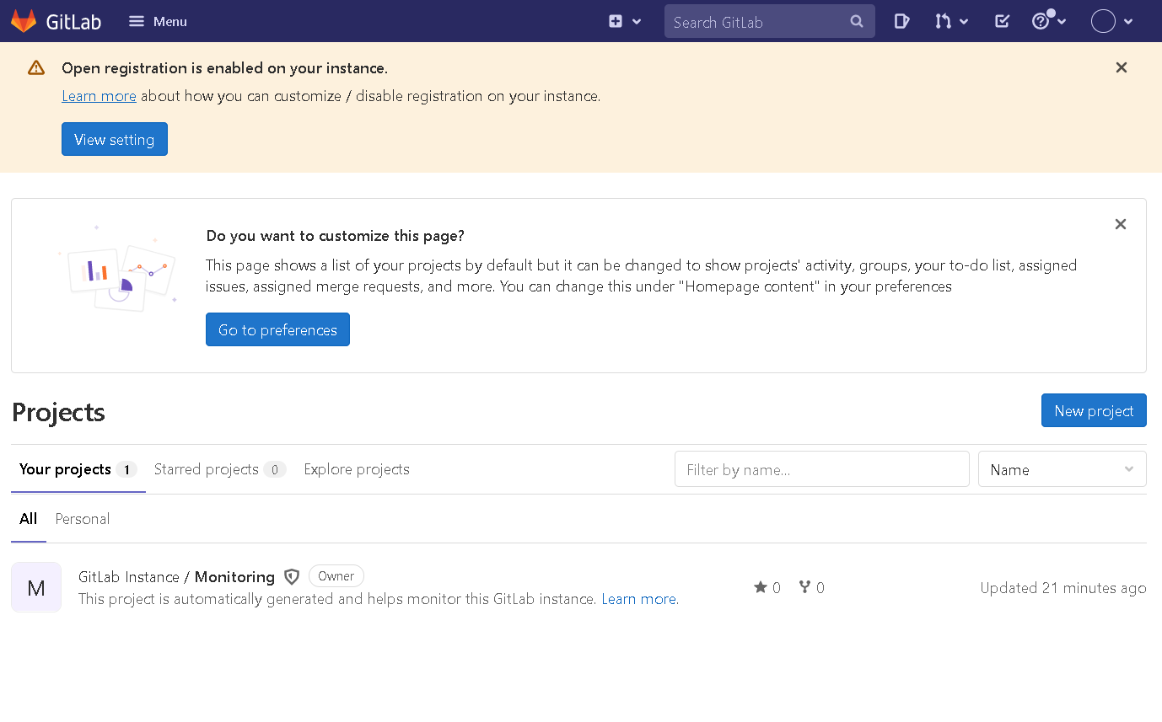Click the Updated 21 minutes ago text
Image resolution: width=1162 pixels, height=722 pixels.
[x=1063, y=588]
